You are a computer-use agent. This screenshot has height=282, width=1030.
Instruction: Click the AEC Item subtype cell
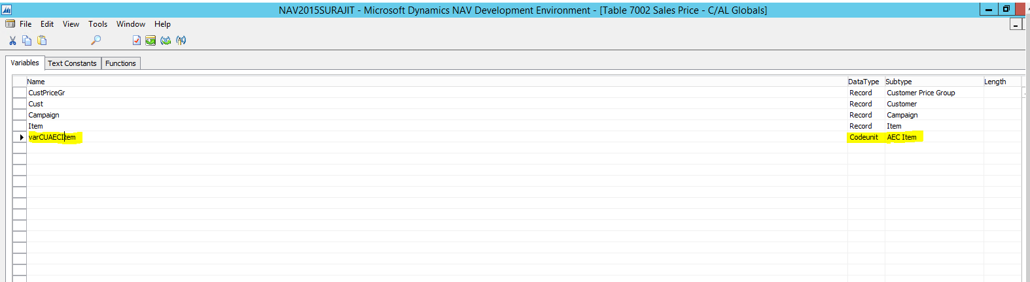click(x=902, y=137)
